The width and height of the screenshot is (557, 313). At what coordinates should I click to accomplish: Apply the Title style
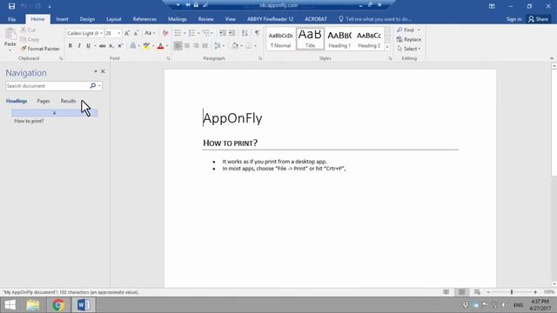(x=310, y=39)
